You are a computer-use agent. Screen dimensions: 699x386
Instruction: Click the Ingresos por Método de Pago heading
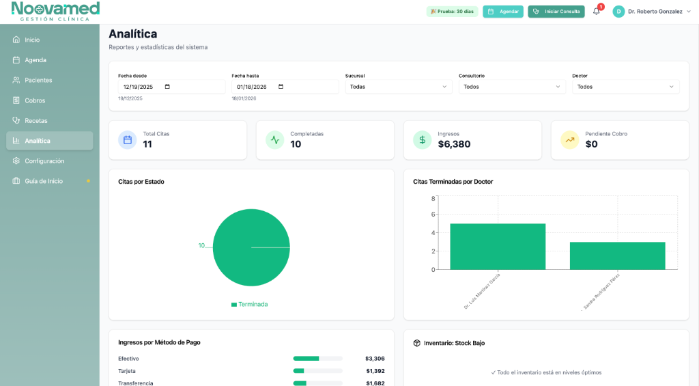(159, 342)
